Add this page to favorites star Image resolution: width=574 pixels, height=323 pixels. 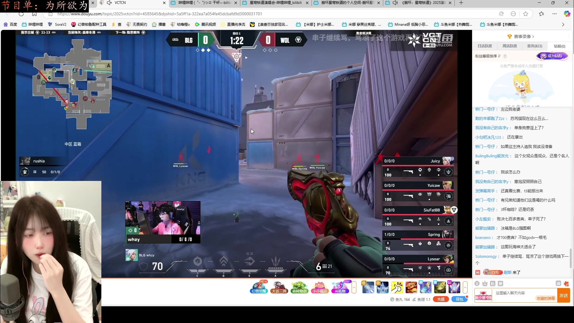(526, 14)
